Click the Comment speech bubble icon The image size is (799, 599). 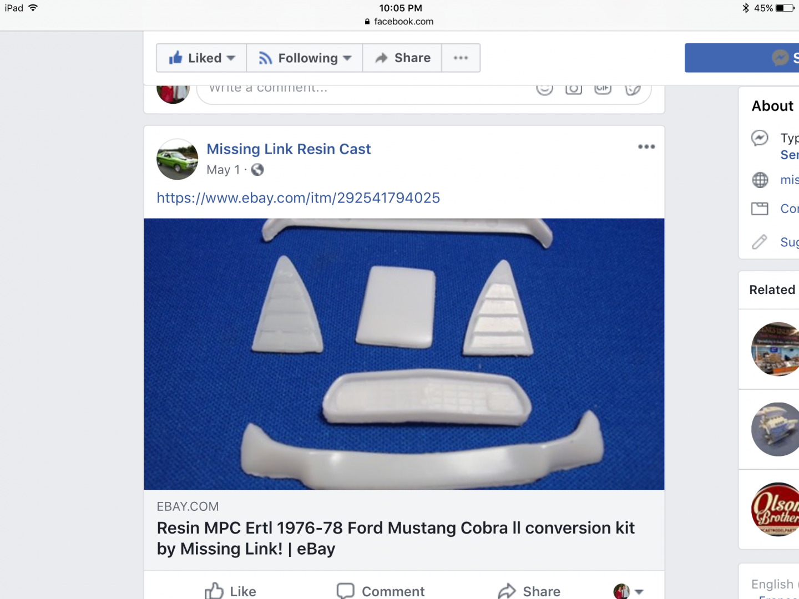[345, 591]
